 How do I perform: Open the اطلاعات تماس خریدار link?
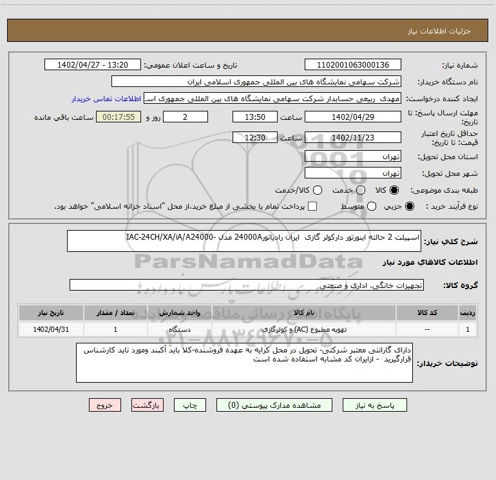106,99
